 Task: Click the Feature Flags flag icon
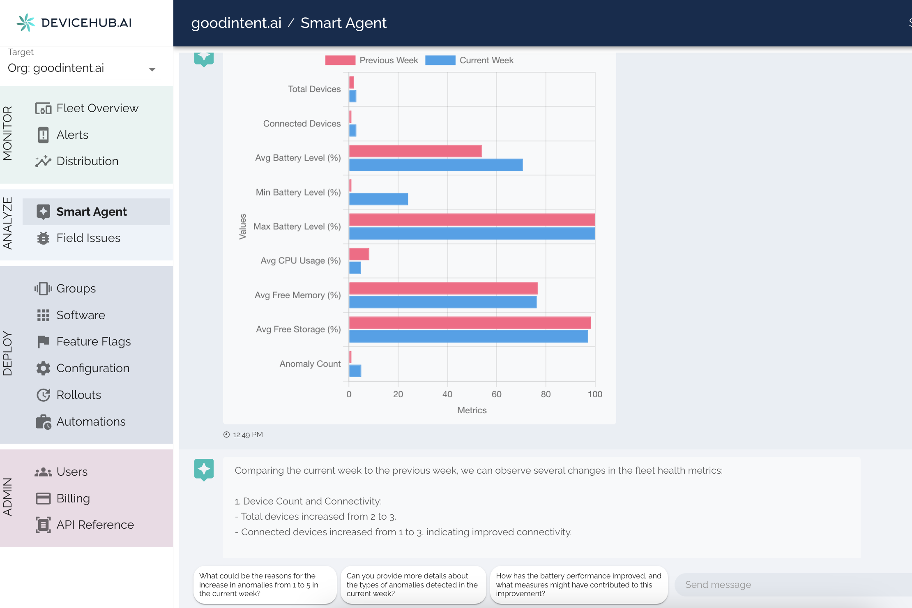[x=43, y=341]
